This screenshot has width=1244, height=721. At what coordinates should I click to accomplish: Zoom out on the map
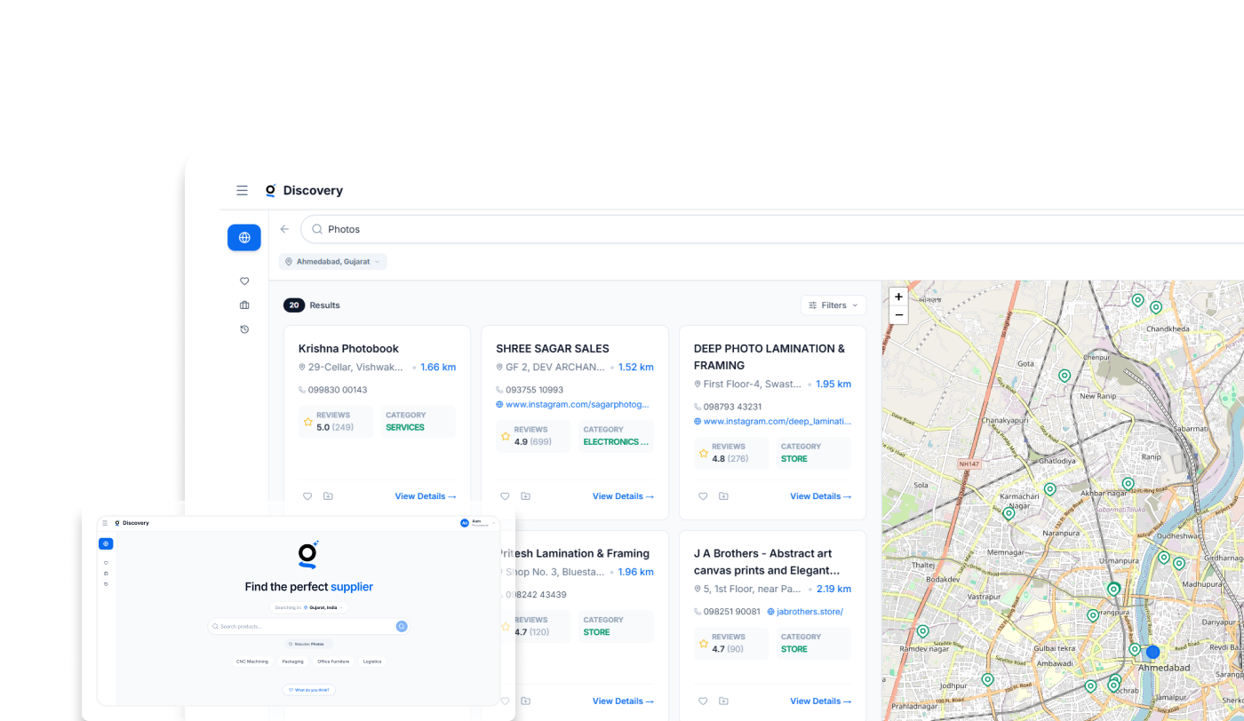pyautogui.click(x=898, y=315)
